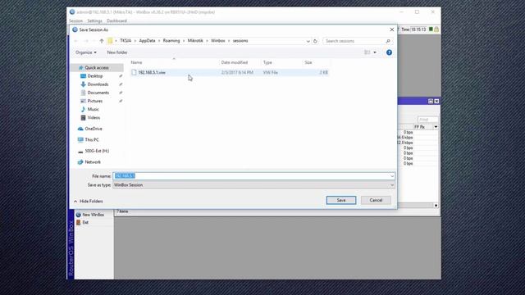Open the FP Rx column dropdown in WinBox
Viewport: 525px width, 295px height.
coord(436,127)
